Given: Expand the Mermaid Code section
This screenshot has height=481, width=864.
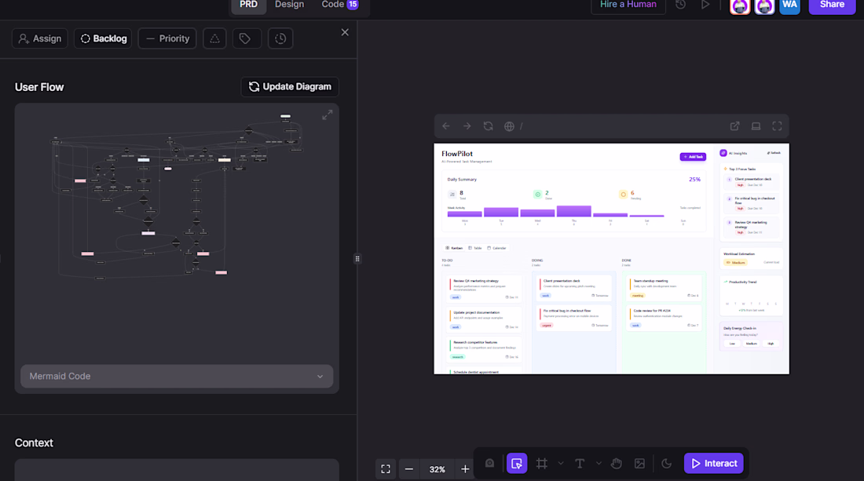Looking at the screenshot, I should 177,377.
